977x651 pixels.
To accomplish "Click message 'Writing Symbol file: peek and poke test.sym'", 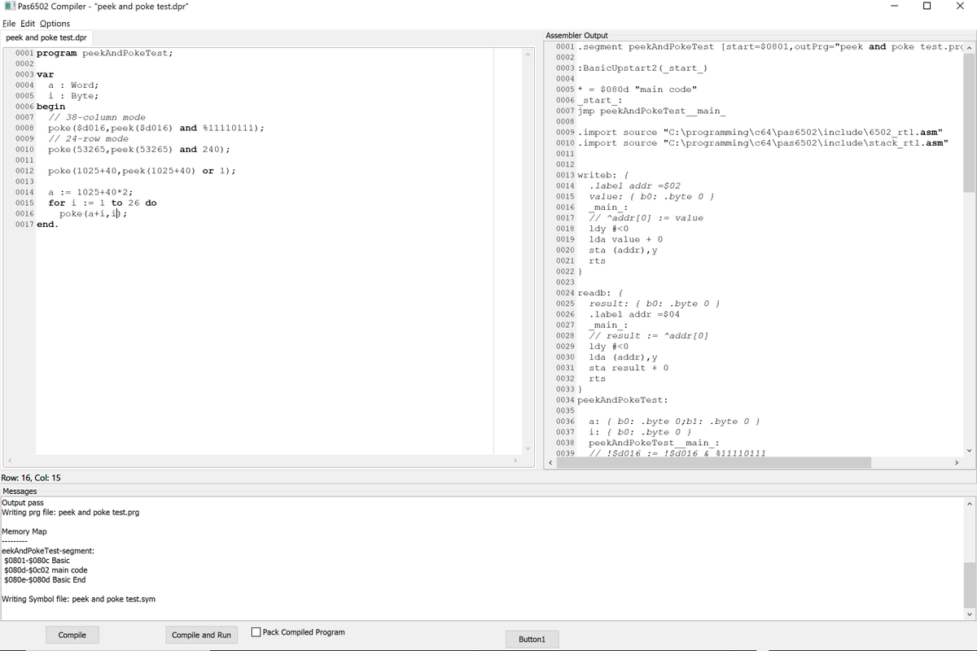I will coord(78,599).
